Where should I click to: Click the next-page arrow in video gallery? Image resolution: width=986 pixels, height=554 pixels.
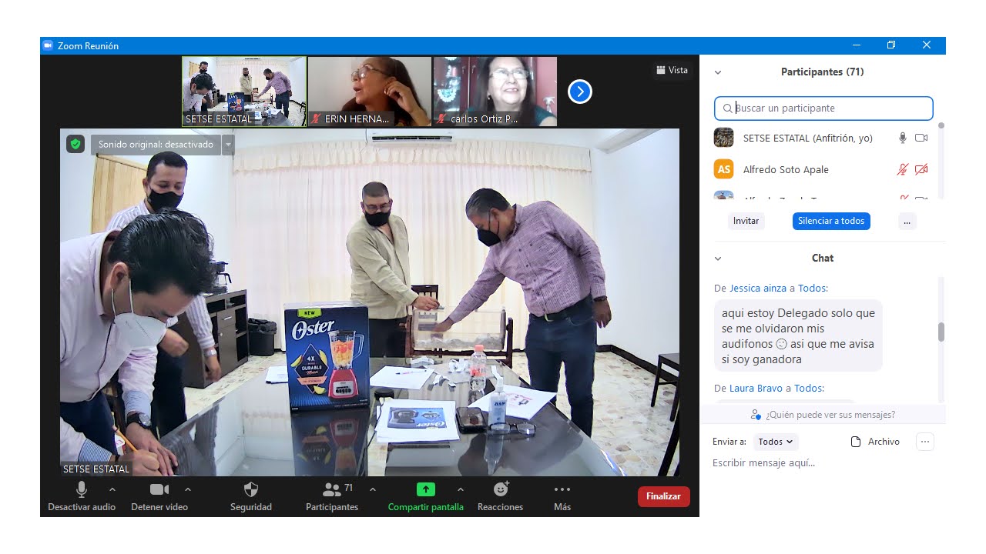[579, 92]
